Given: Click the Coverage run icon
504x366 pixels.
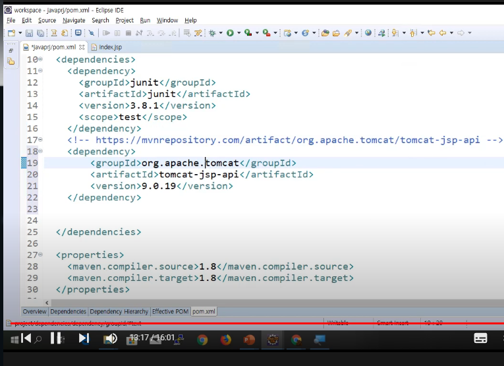Looking at the screenshot, I should (248, 33).
